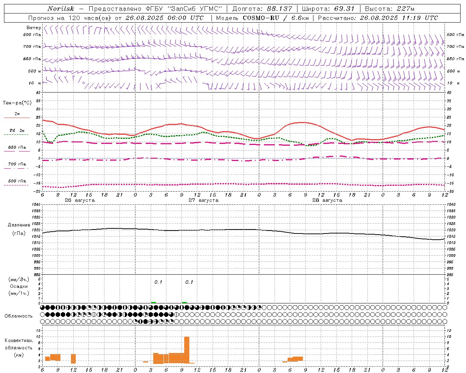
Task: Click the "Прогноз на 120 часа(ов)" forecast length text
Action: point(70,18)
